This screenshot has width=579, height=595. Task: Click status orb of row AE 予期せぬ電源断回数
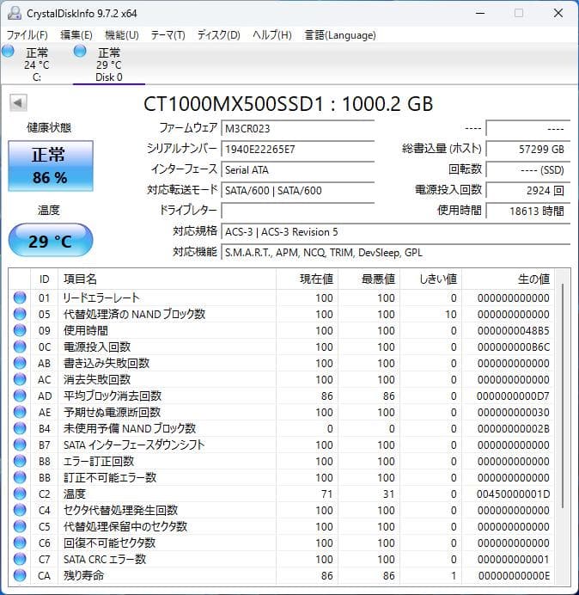pyautogui.click(x=20, y=412)
